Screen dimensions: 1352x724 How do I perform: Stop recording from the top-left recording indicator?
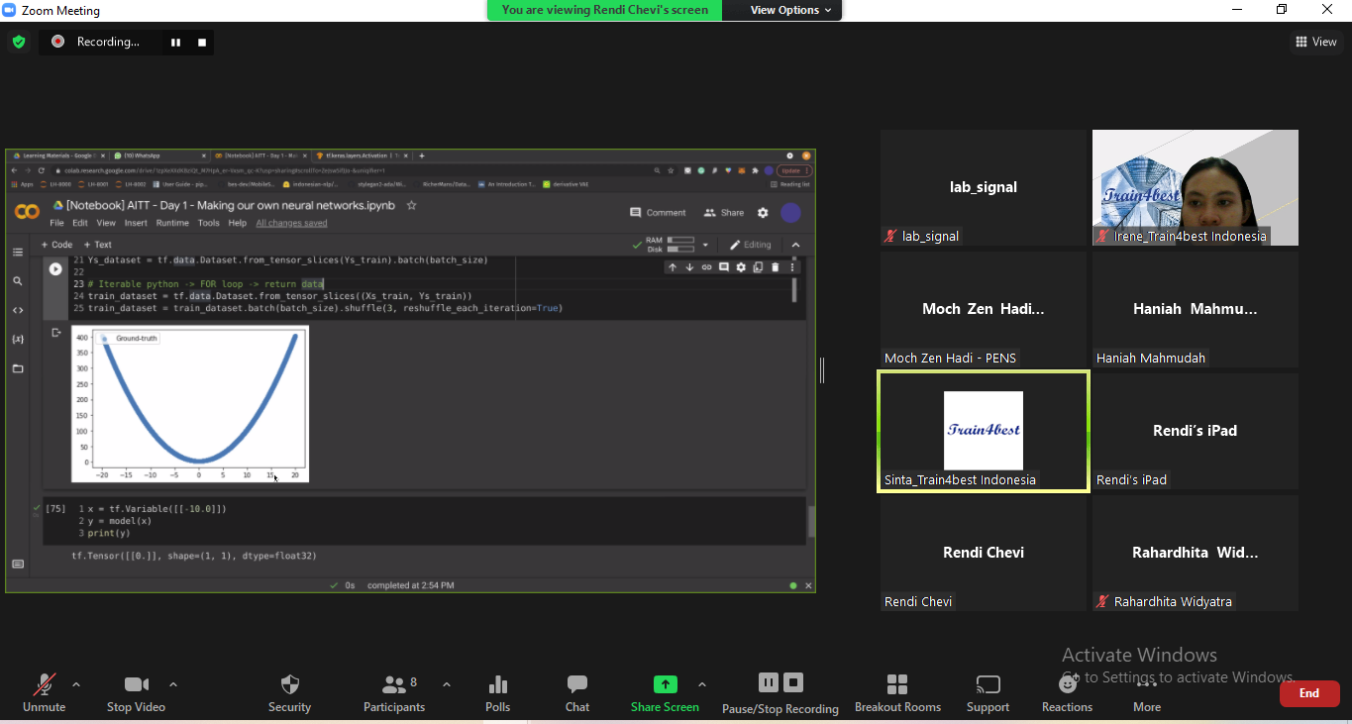point(202,43)
